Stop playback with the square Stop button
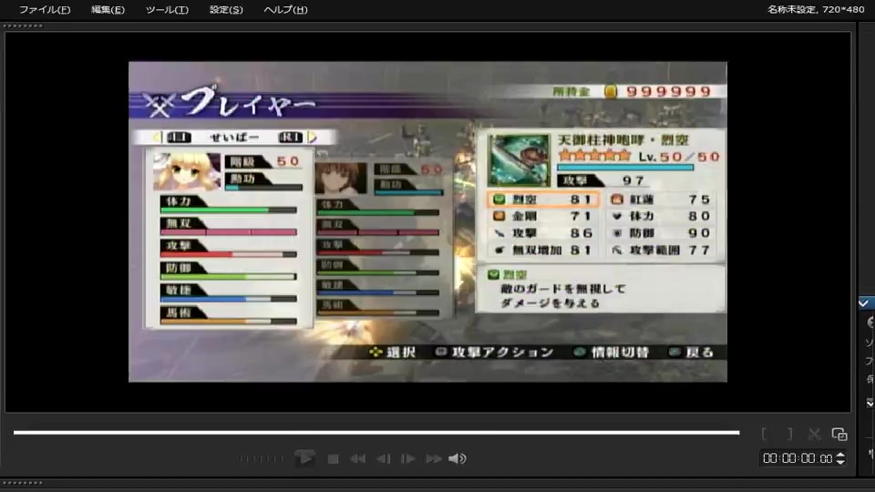 coord(334,459)
